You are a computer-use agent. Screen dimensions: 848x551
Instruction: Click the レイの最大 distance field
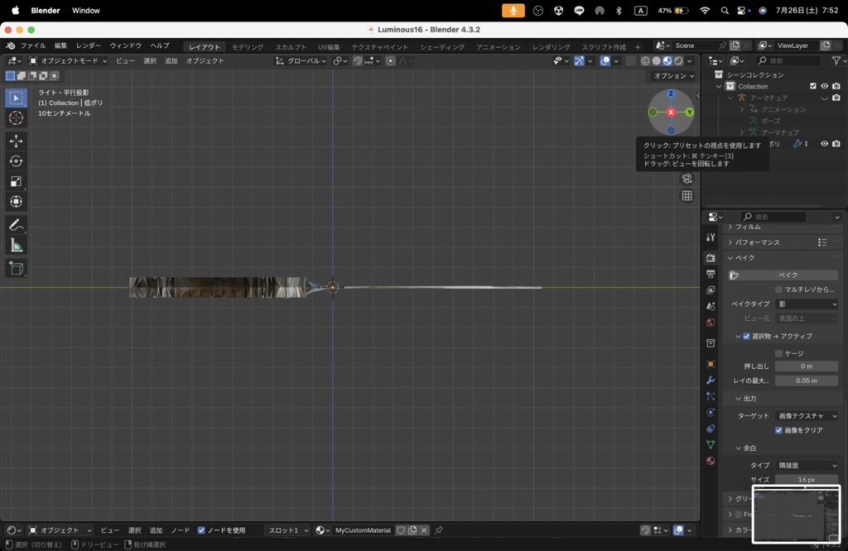[x=807, y=381]
